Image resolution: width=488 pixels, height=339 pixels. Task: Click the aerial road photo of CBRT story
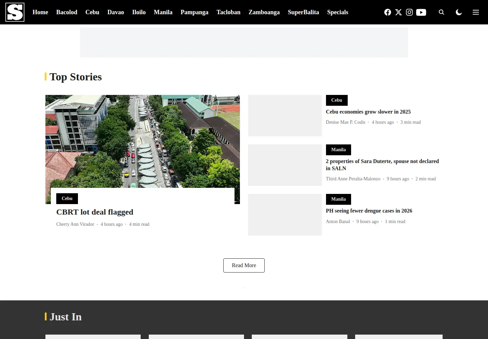[x=143, y=141]
